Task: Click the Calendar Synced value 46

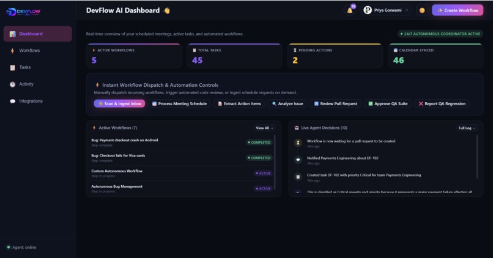Action: 398,60
